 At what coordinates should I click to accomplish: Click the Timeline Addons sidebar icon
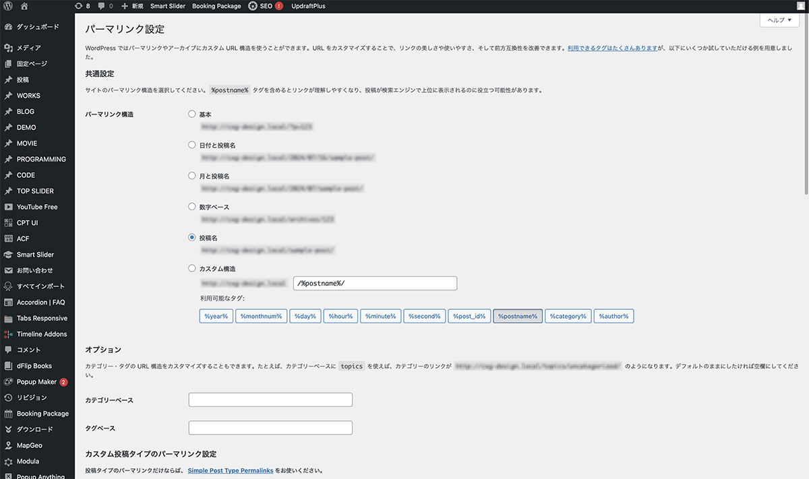point(9,334)
